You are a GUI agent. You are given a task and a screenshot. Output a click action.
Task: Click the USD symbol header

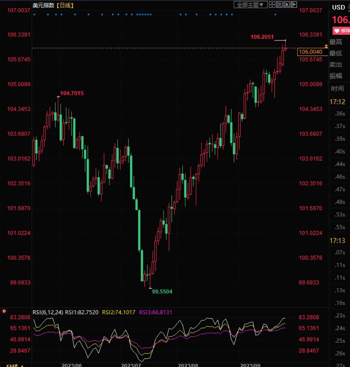click(338, 7)
